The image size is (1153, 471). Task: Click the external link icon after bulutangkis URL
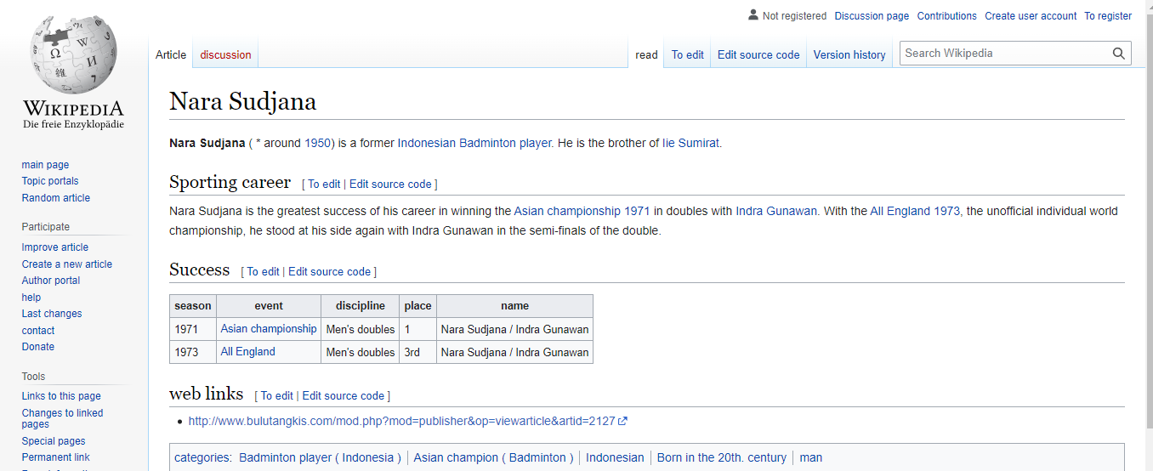click(x=623, y=421)
